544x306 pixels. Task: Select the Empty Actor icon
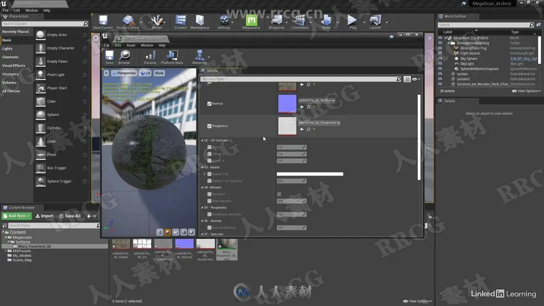tap(40, 35)
